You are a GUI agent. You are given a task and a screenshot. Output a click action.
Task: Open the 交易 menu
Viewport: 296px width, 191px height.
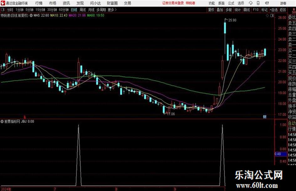127,3
